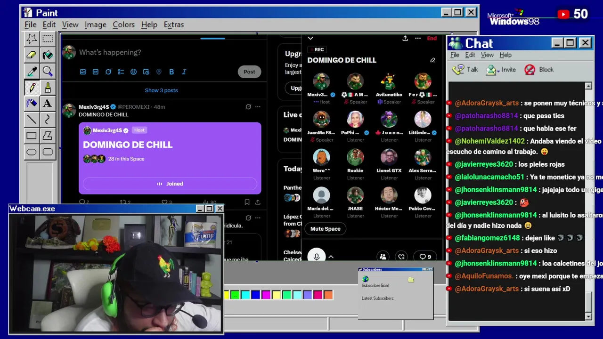Select the orange color swatch in palette
Screen dimensions: 603x339
click(x=328, y=295)
